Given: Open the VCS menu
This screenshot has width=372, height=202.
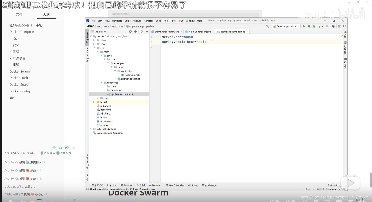Looking at the screenshot, I should (x=181, y=21).
